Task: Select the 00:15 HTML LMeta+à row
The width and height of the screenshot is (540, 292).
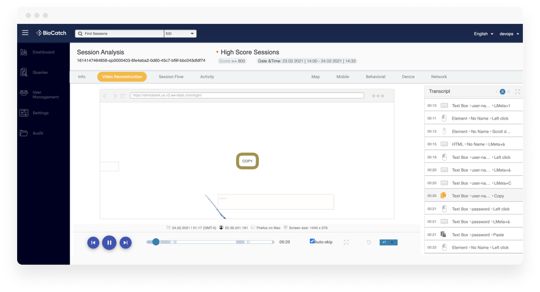Action: (x=473, y=144)
